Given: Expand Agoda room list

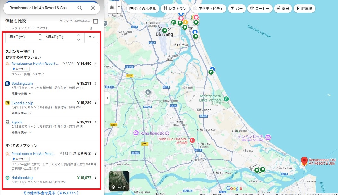Looking at the screenshot, I should click(x=21, y=132).
